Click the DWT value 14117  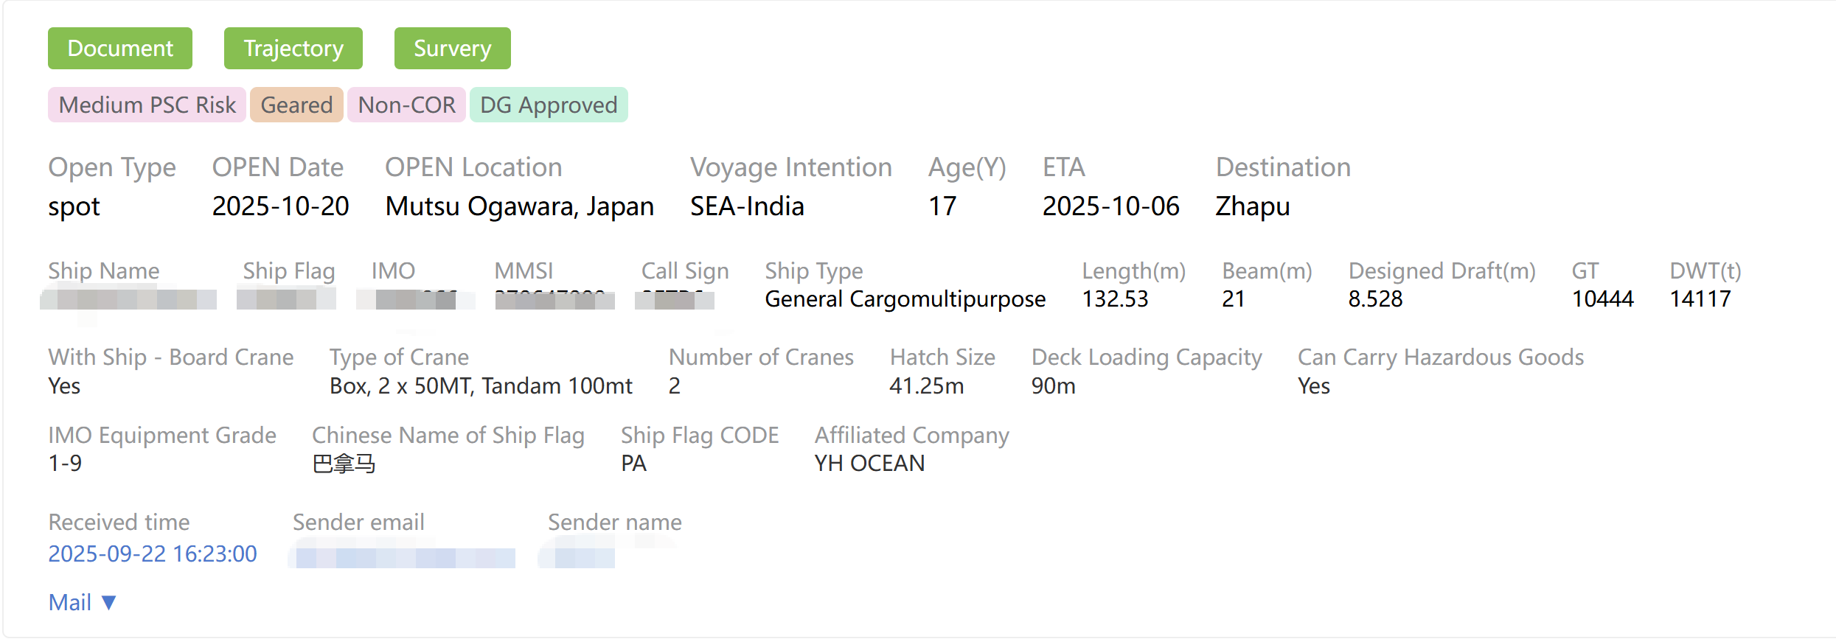pyautogui.click(x=1700, y=299)
